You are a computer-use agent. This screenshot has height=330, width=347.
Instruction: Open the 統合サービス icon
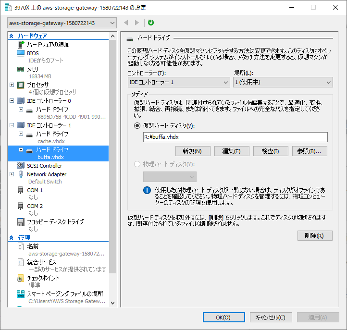tap(20, 262)
